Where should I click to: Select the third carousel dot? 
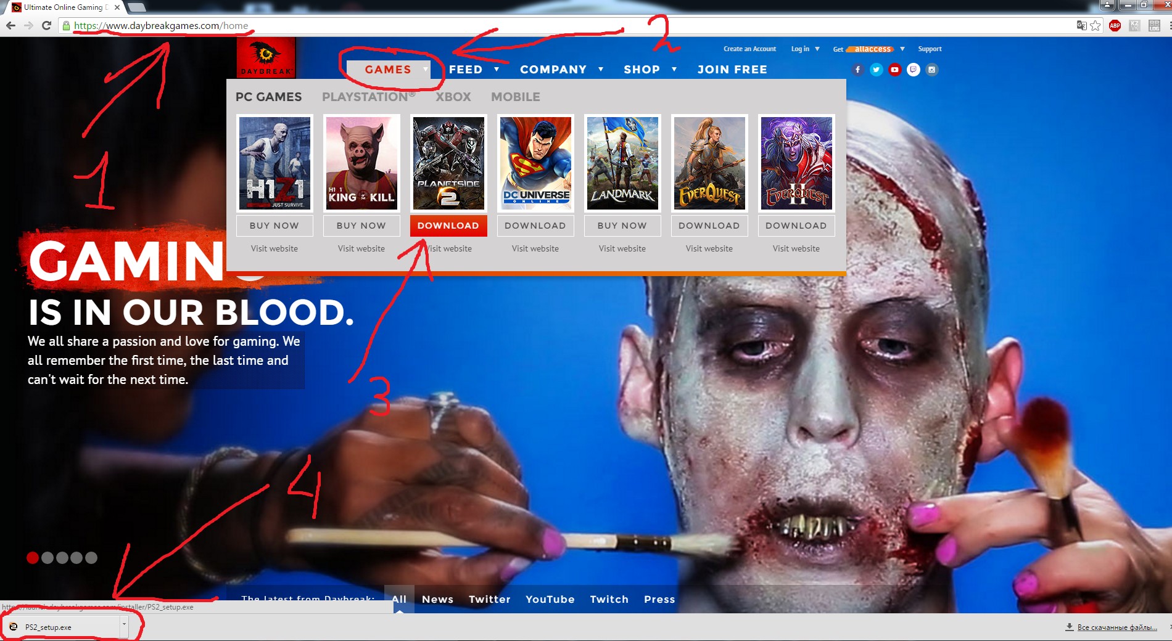[x=62, y=558]
